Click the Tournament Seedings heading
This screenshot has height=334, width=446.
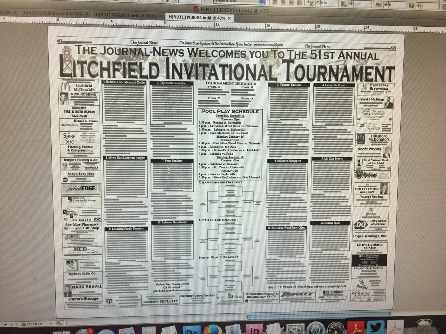point(230,83)
